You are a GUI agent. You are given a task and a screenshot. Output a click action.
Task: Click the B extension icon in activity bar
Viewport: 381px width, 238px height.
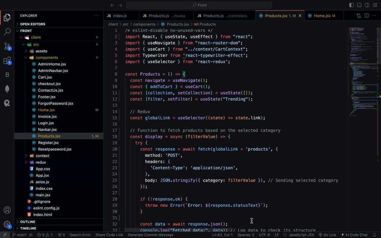pyautogui.click(x=7, y=75)
